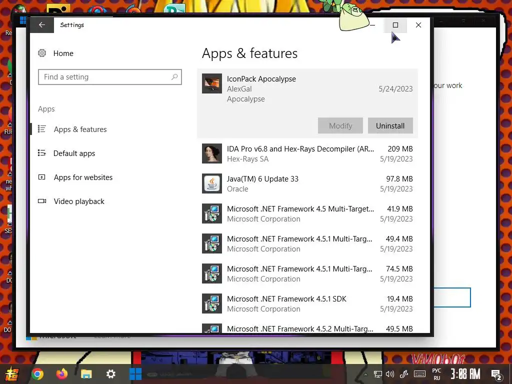Click the Oracle publisher label
This screenshot has height=384, width=512.
pyautogui.click(x=237, y=189)
